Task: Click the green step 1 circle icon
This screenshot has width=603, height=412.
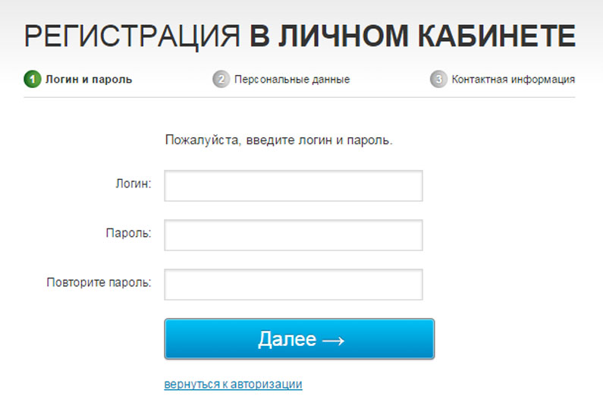Action: [x=33, y=79]
